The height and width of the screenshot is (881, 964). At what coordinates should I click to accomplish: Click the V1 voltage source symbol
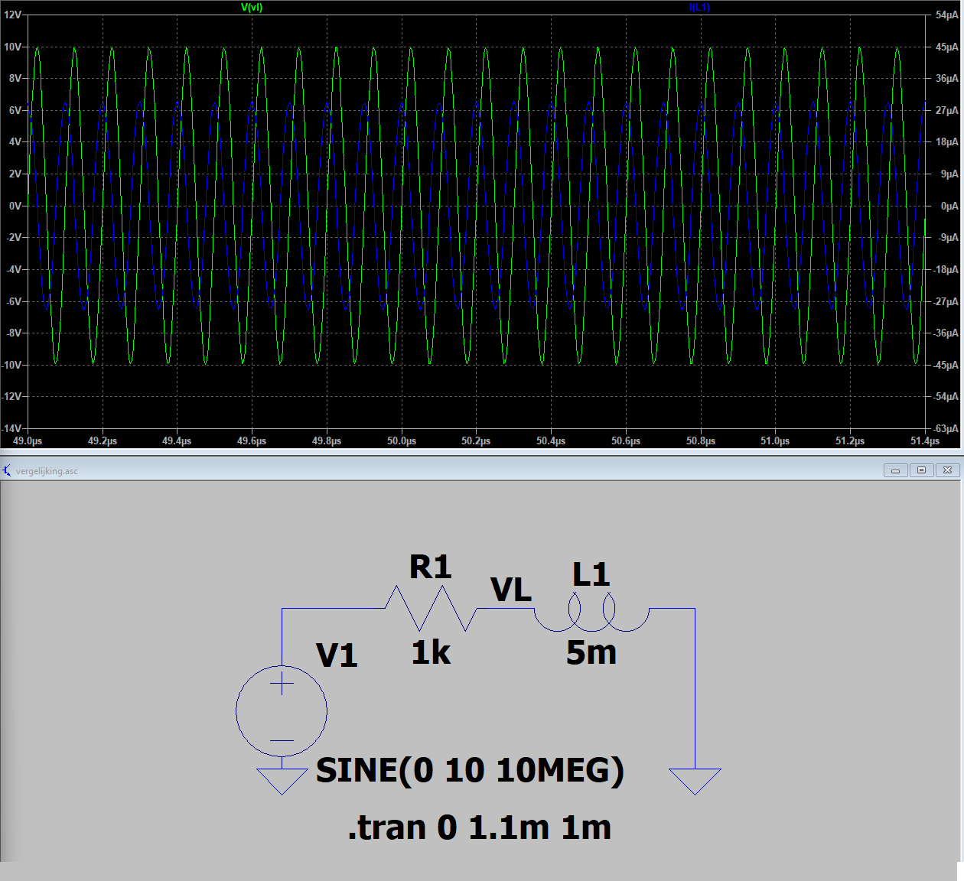(x=282, y=711)
